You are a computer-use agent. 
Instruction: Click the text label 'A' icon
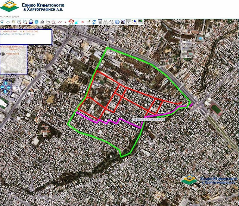click(128, 22)
